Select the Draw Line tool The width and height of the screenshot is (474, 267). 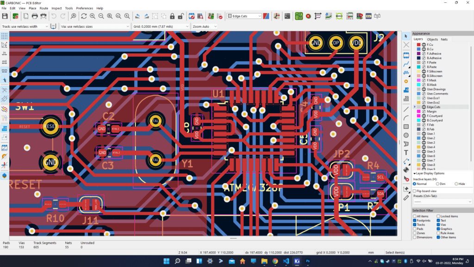[x=406, y=109]
